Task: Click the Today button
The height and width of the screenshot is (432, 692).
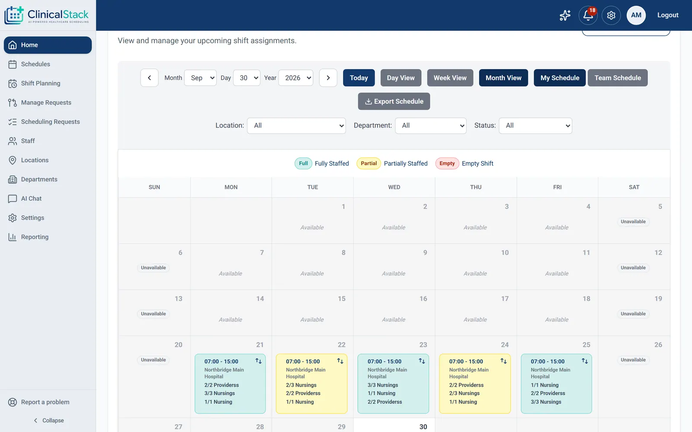Action: [359, 78]
